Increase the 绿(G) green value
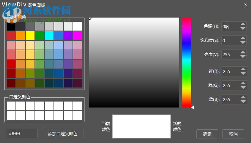 pyautogui.click(x=243, y=83)
